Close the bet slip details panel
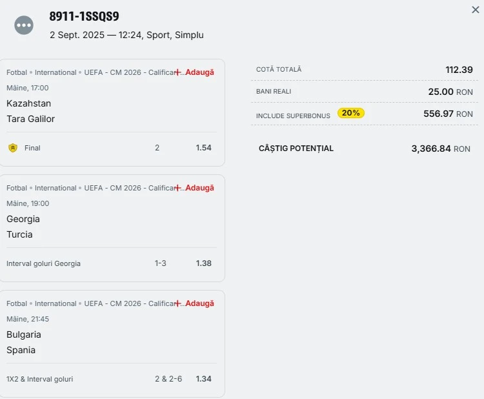Screen dimensions: 484x399 (x=476, y=10)
